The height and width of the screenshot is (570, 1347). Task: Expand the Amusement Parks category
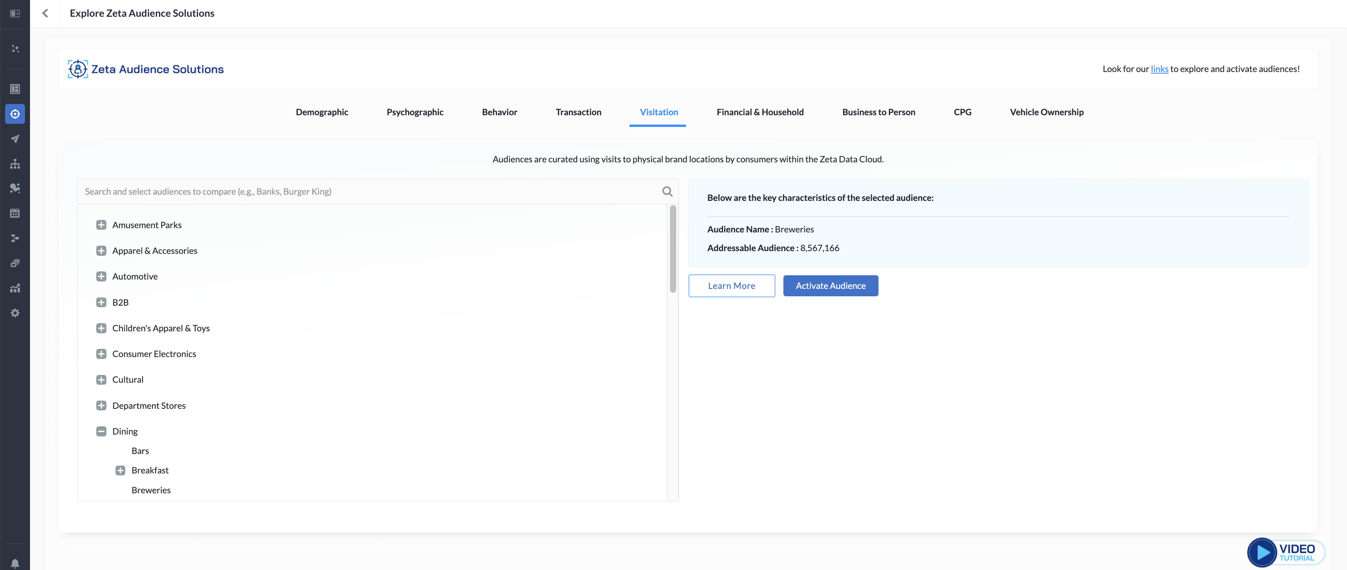(101, 225)
